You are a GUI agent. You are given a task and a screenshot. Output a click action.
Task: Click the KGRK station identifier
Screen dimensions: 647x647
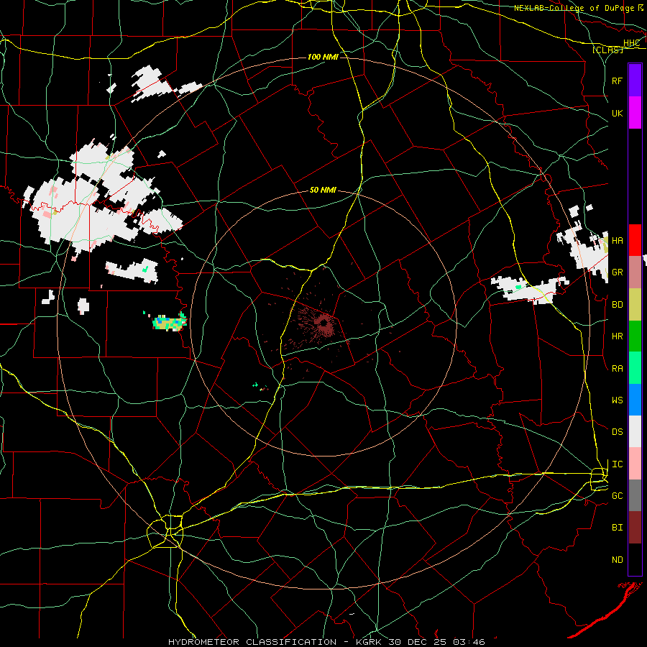click(x=369, y=642)
